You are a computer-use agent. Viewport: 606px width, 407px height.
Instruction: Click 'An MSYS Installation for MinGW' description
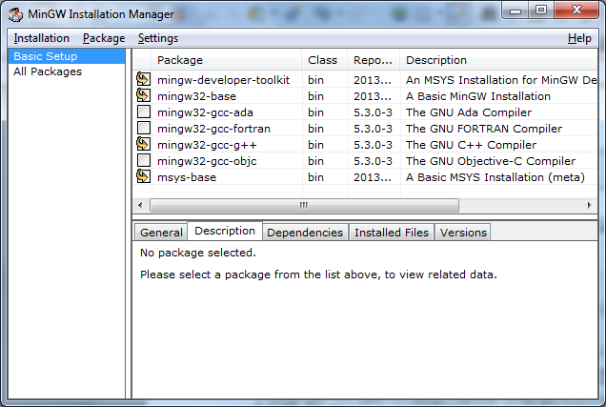(x=501, y=80)
